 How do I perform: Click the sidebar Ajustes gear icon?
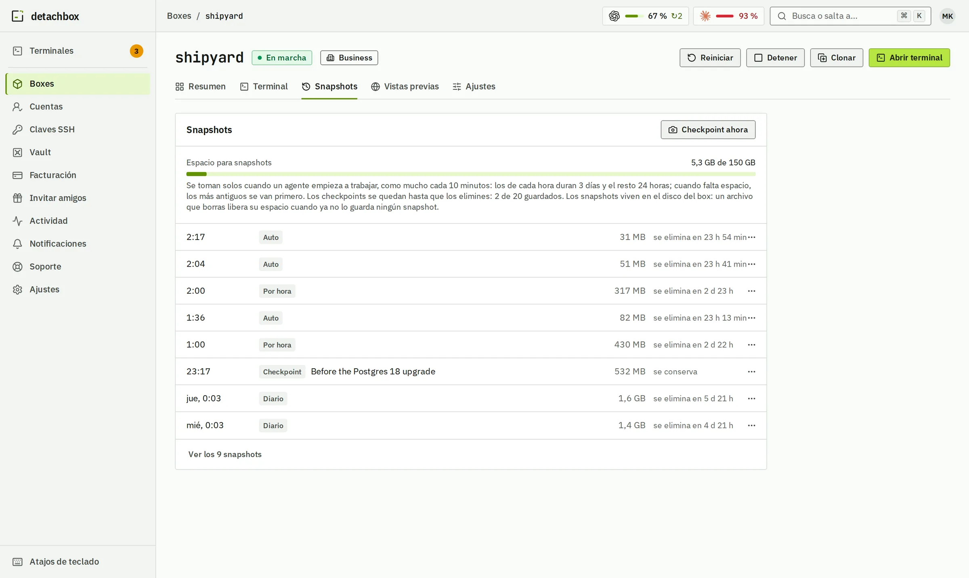pos(17,290)
